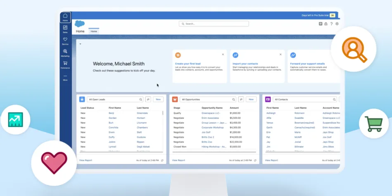The image size is (392, 196).
Task: Open View Report under the opportunities list
Action: click(178, 160)
